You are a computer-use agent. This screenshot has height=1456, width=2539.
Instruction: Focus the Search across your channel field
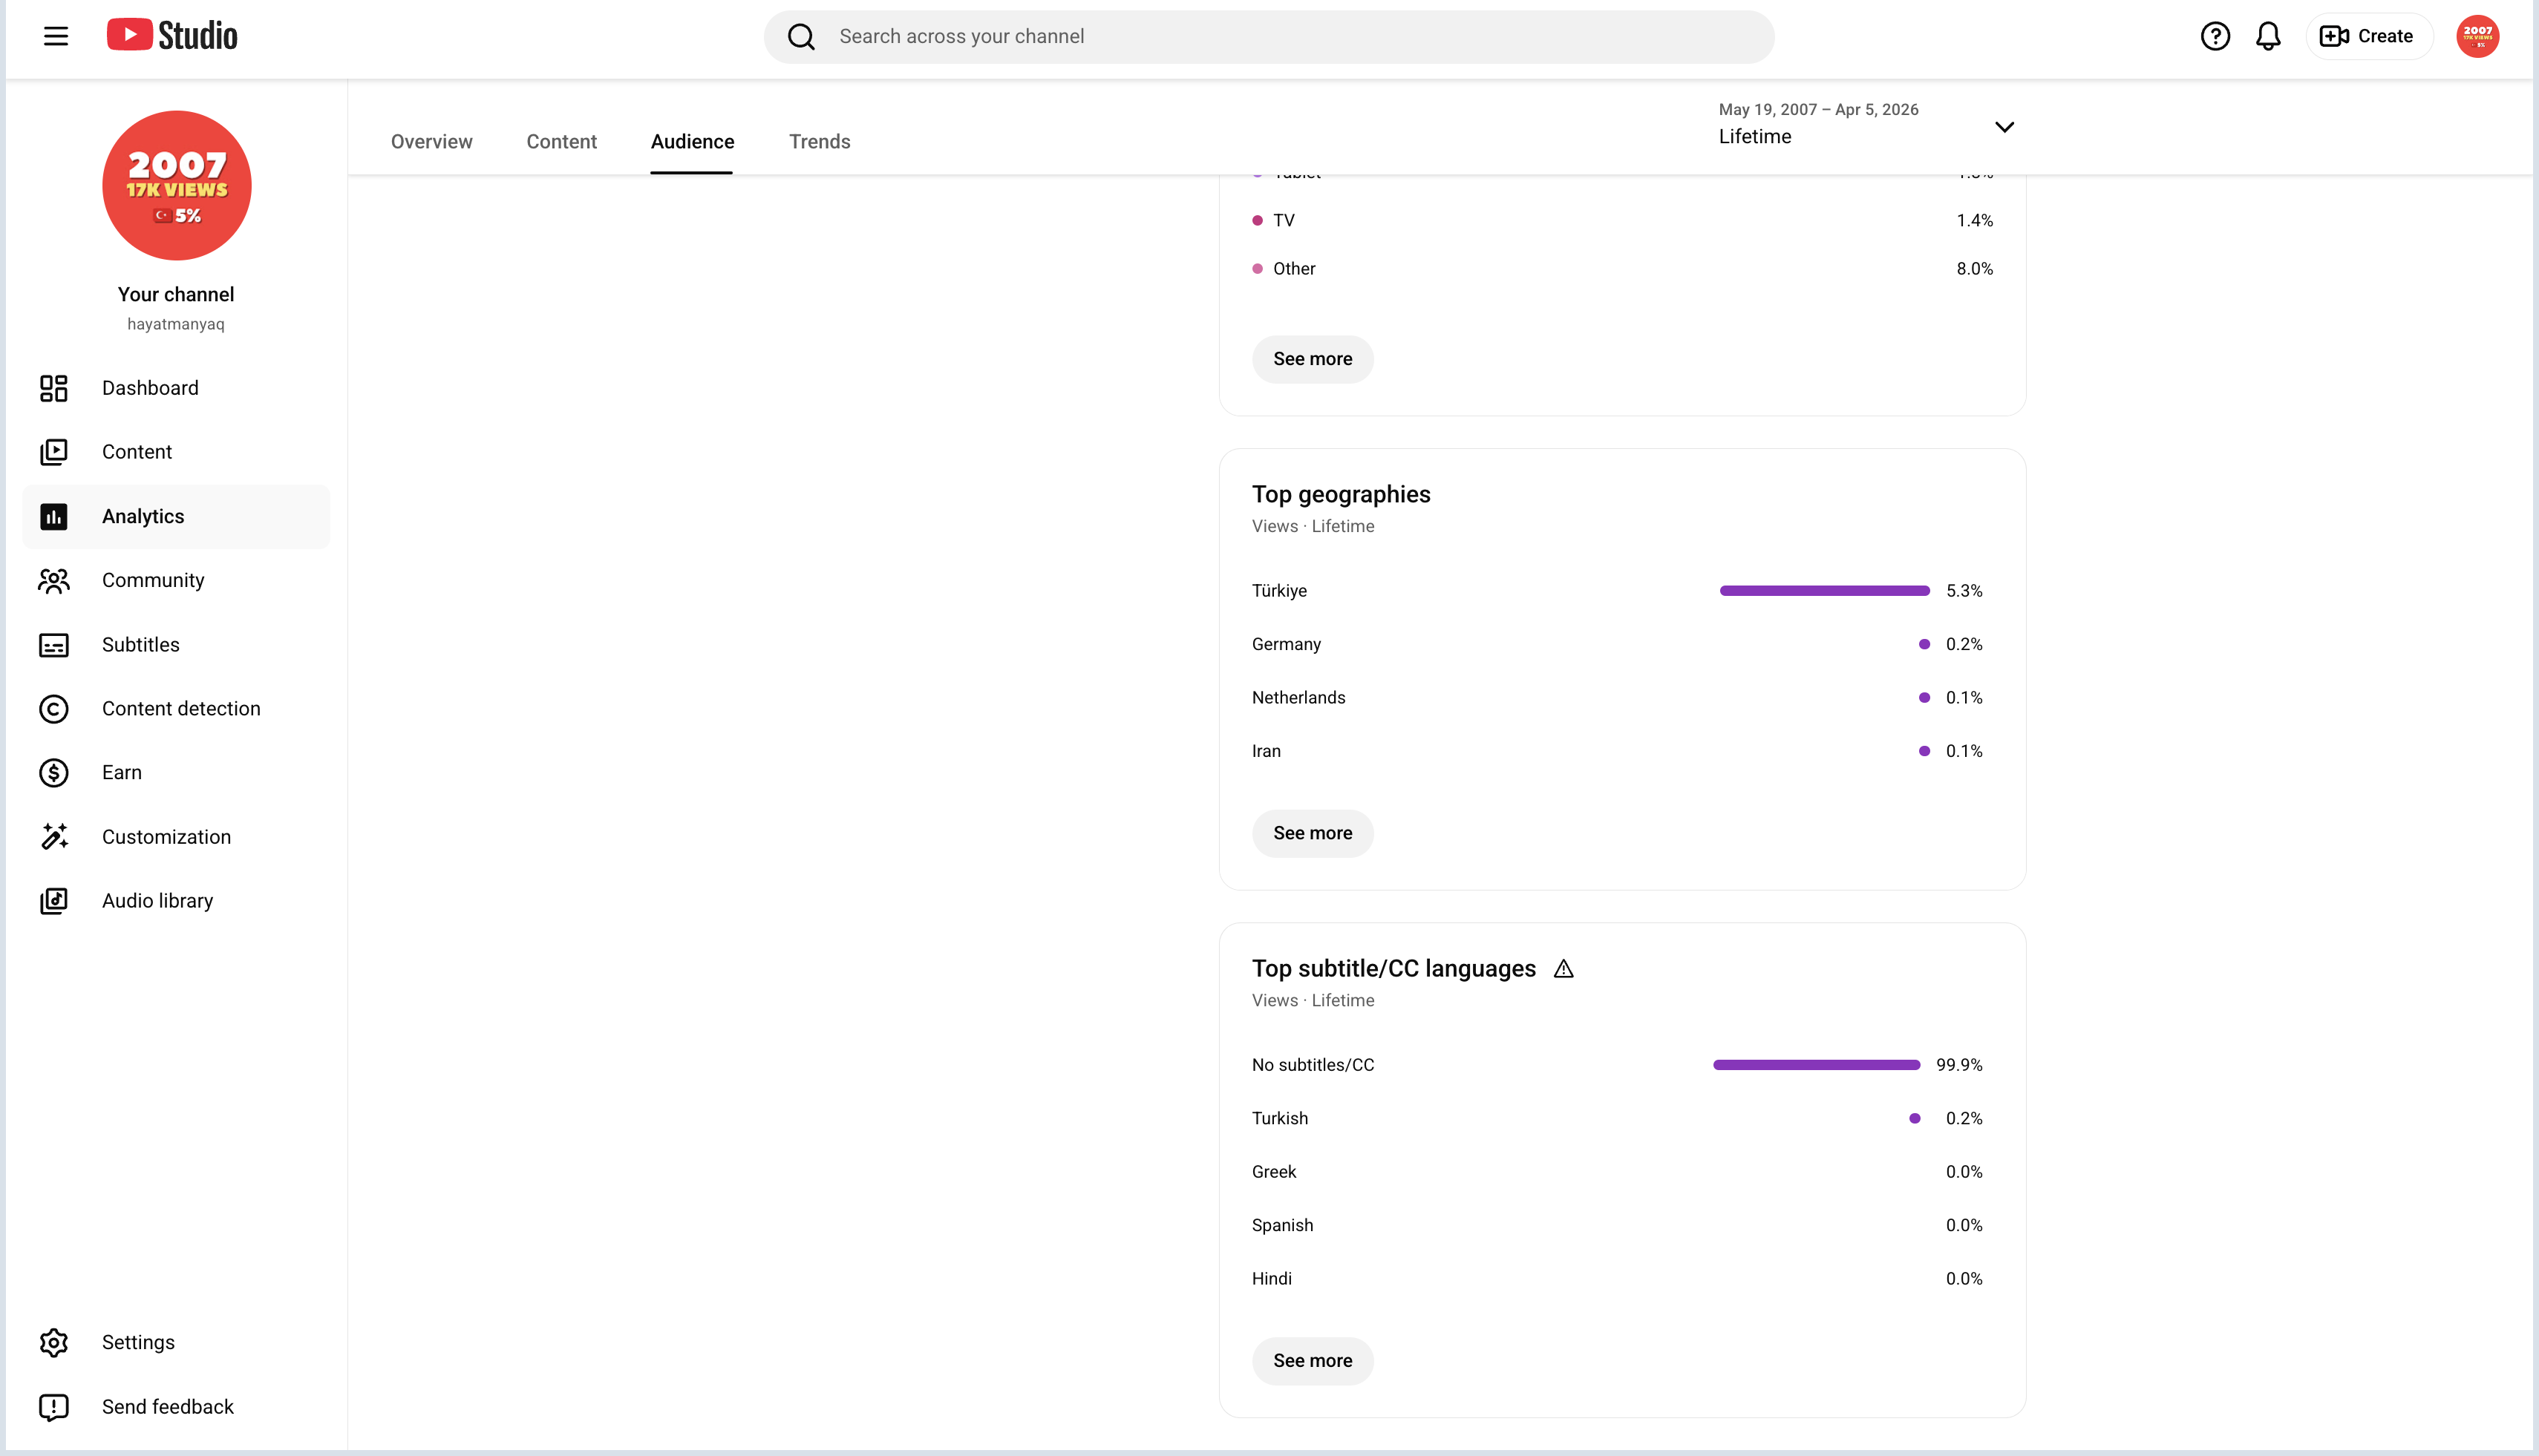pyautogui.click(x=1269, y=37)
